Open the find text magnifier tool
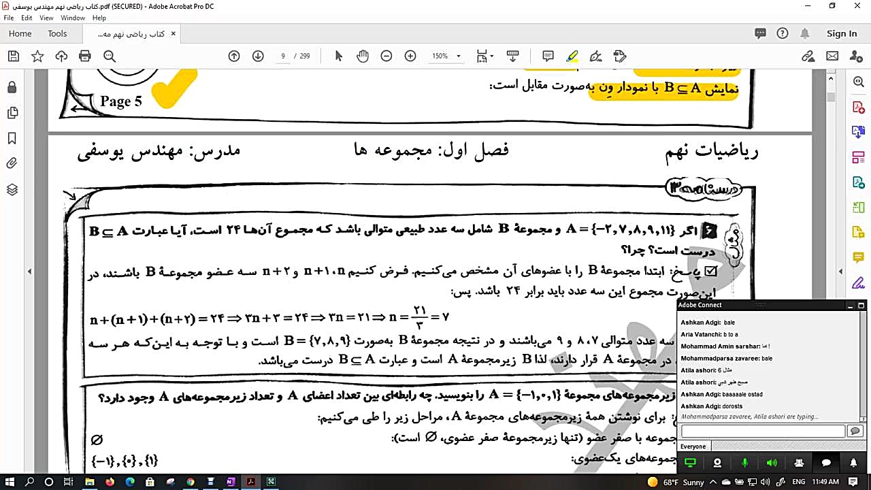Viewport: 871px width, 490px height. click(x=109, y=56)
